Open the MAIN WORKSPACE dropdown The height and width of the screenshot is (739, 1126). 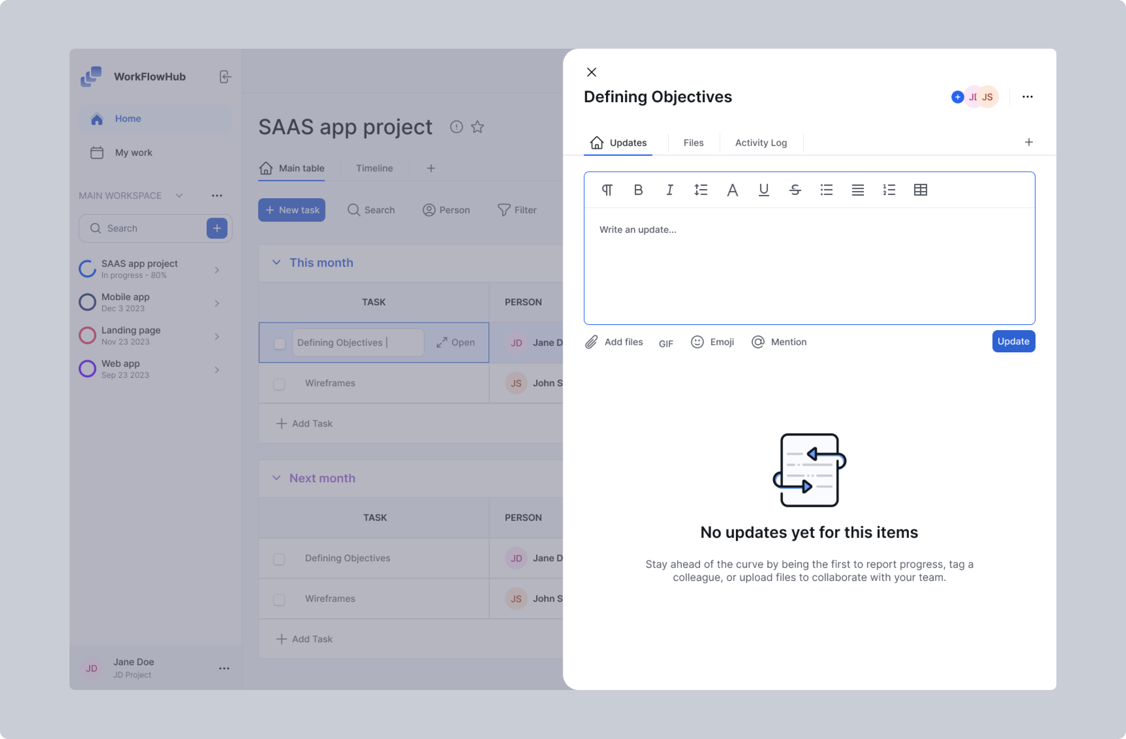[x=179, y=195]
